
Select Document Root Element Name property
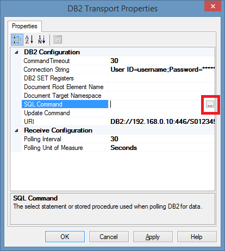click(65, 87)
